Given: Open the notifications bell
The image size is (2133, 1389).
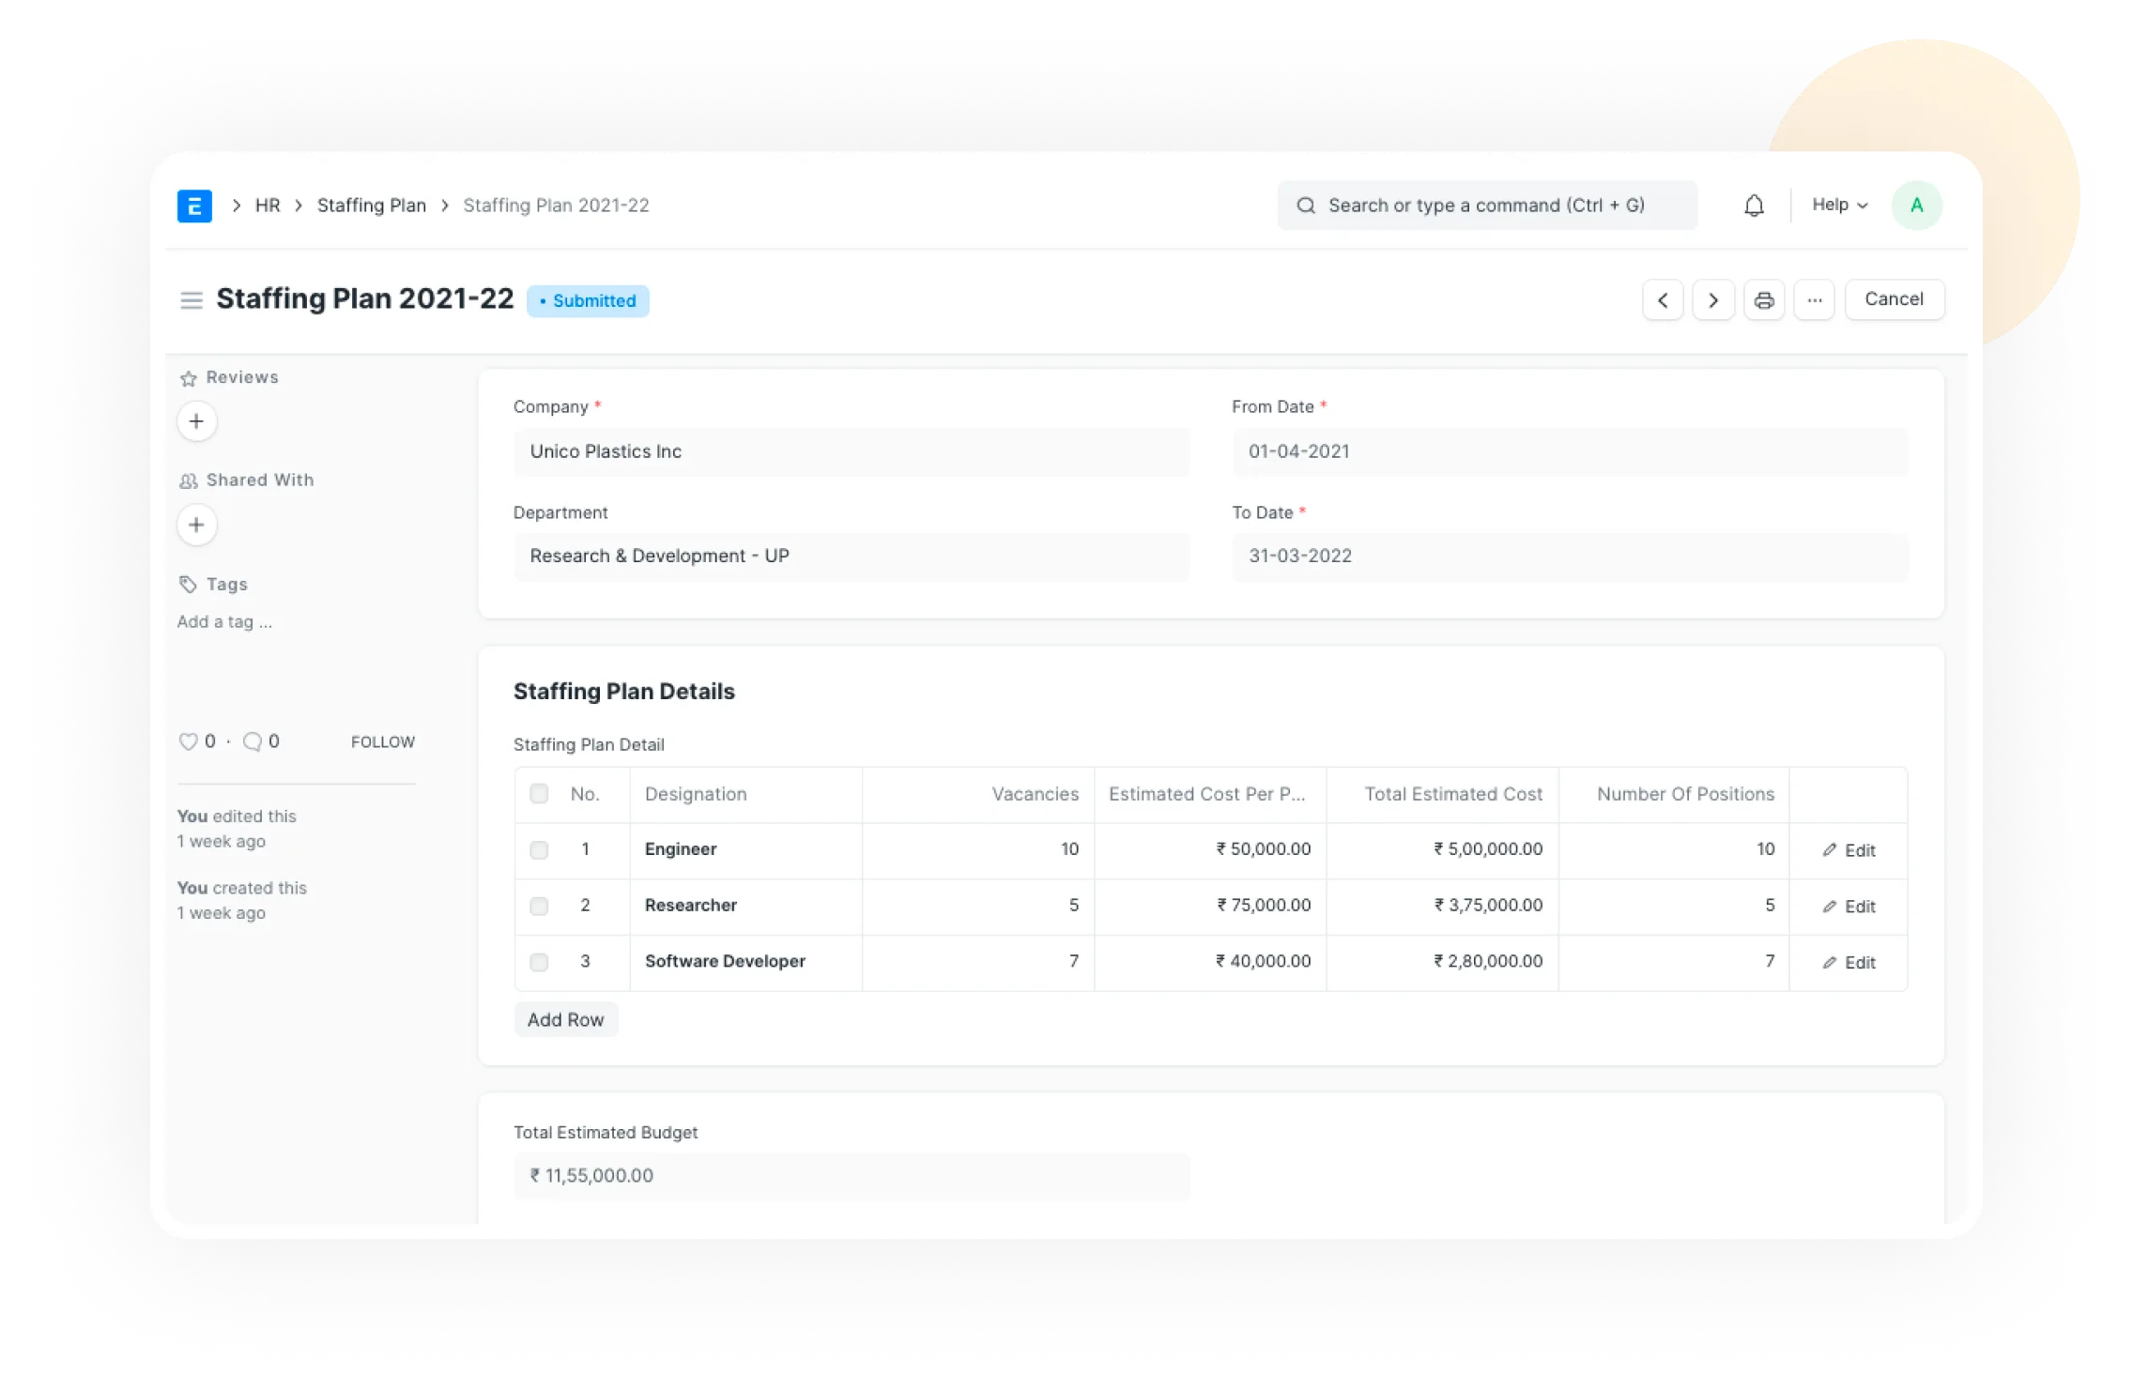Looking at the screenshot, I should (1754, 206).
